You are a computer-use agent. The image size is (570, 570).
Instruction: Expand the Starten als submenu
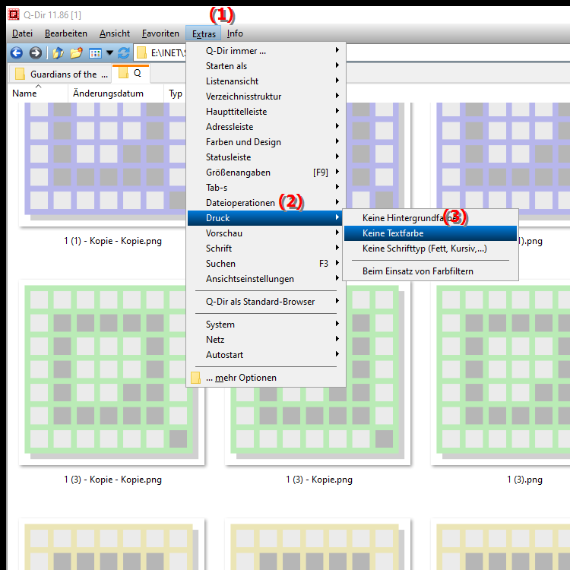pos(265,66)
